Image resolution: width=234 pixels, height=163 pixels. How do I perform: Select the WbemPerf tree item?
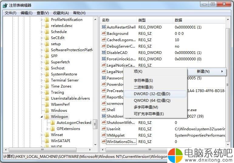[x=60, y=105]
